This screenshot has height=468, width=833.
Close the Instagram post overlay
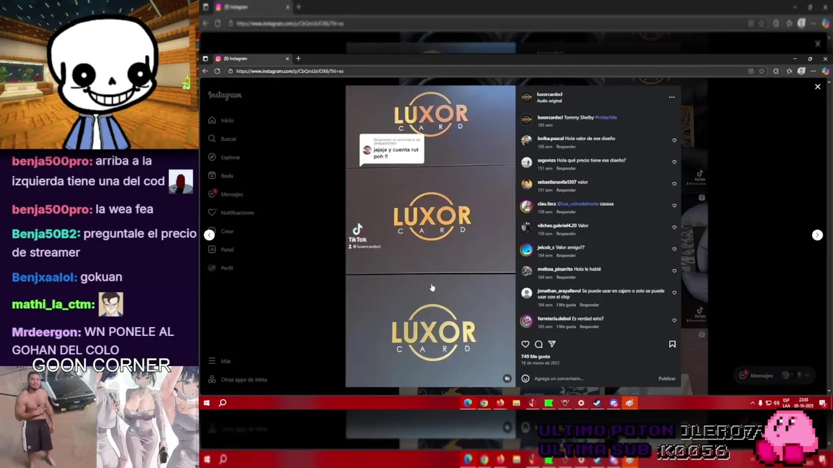click(x=817, y=86)
